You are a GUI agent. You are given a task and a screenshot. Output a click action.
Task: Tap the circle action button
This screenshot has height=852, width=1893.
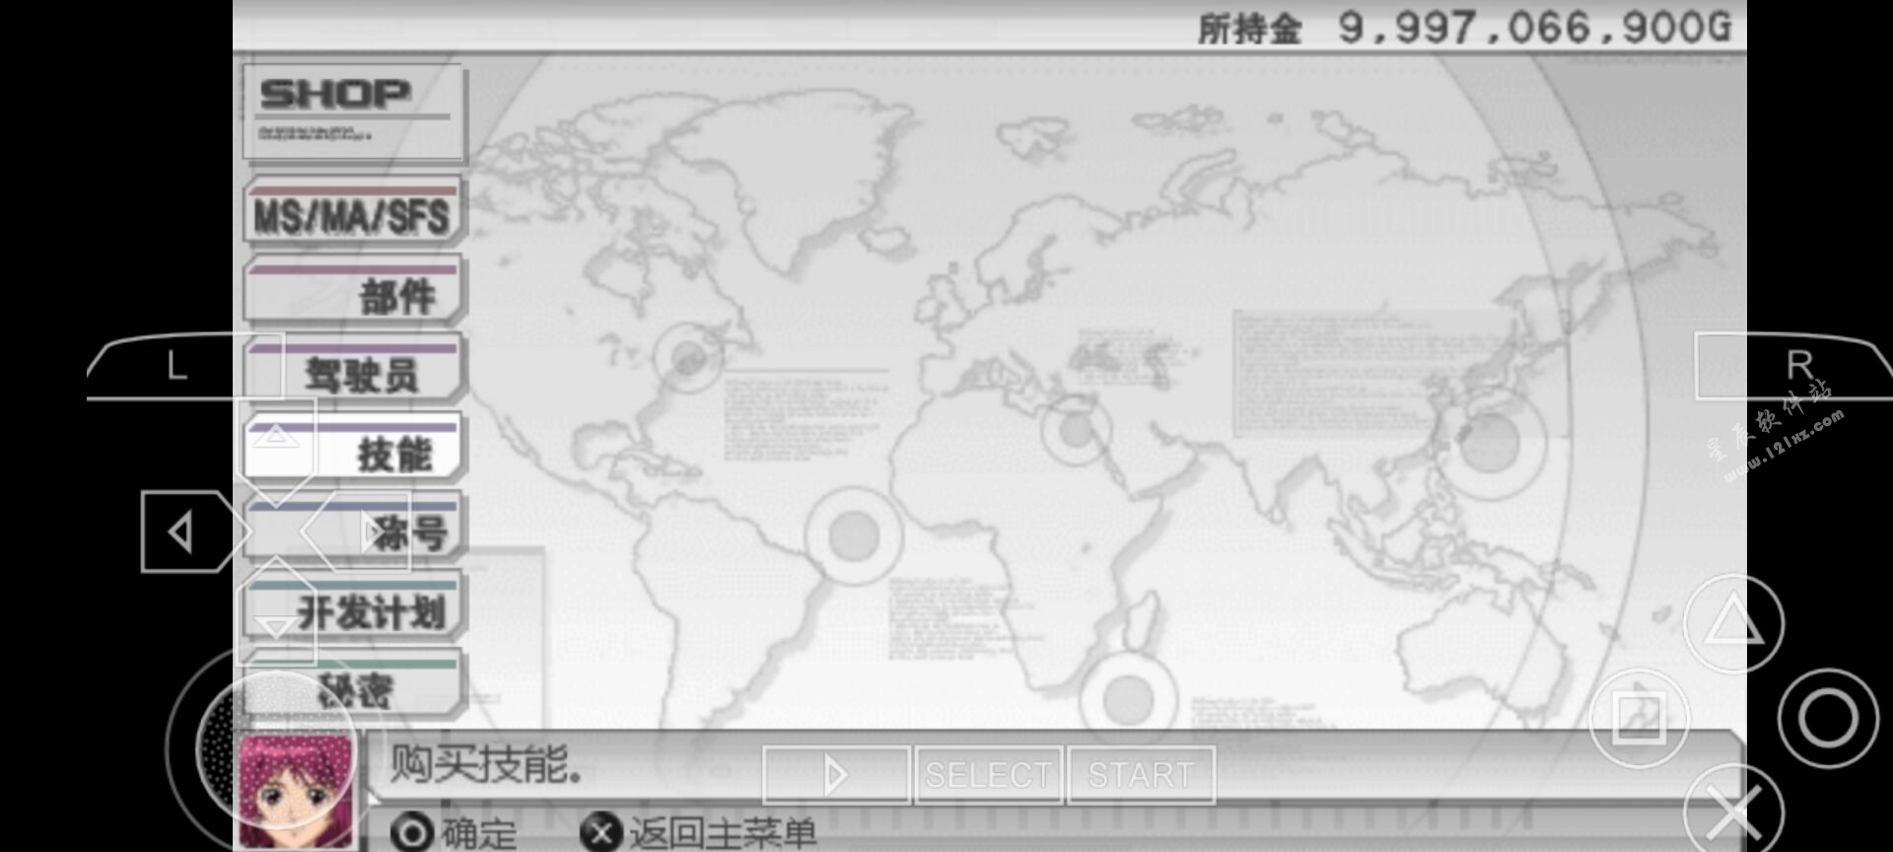pos(1829,719)
